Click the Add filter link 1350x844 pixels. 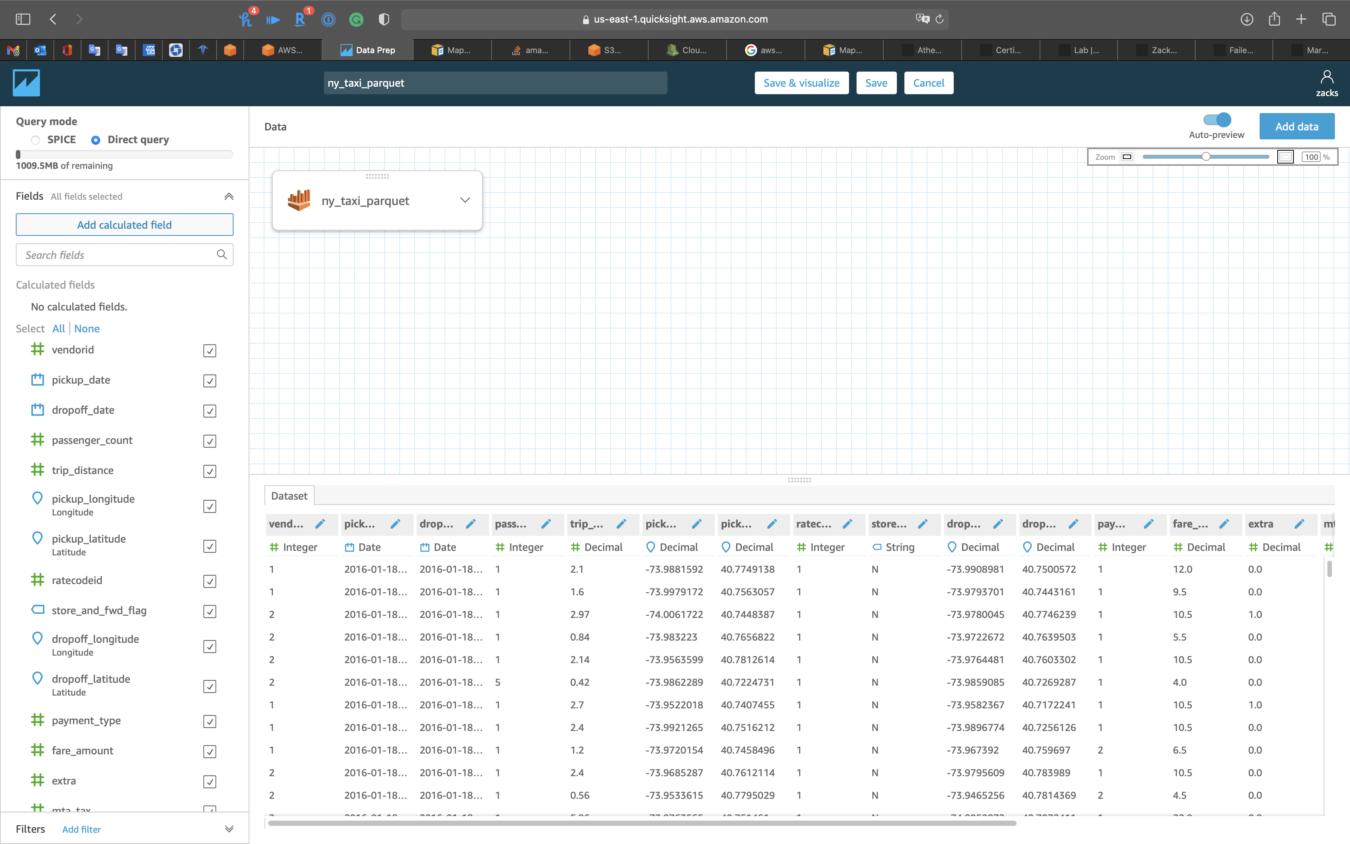pos(81,829)
